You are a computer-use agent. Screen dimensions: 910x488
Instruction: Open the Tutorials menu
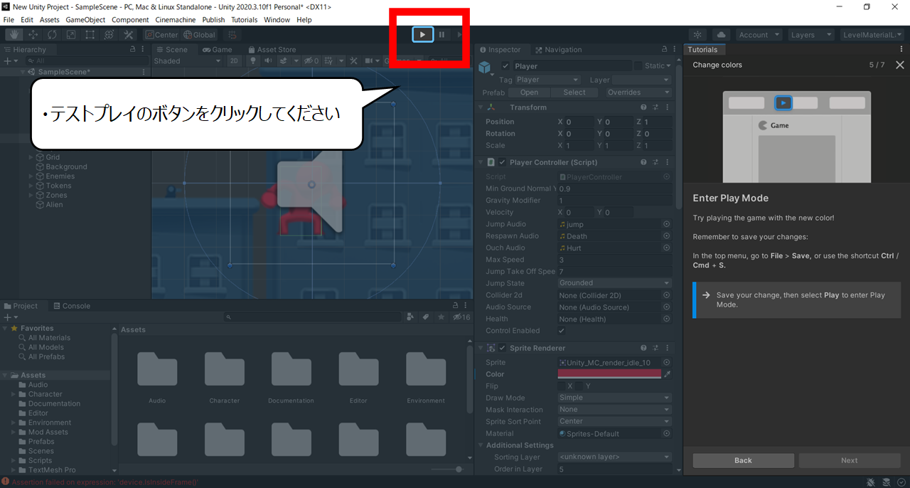click(244, 19)
